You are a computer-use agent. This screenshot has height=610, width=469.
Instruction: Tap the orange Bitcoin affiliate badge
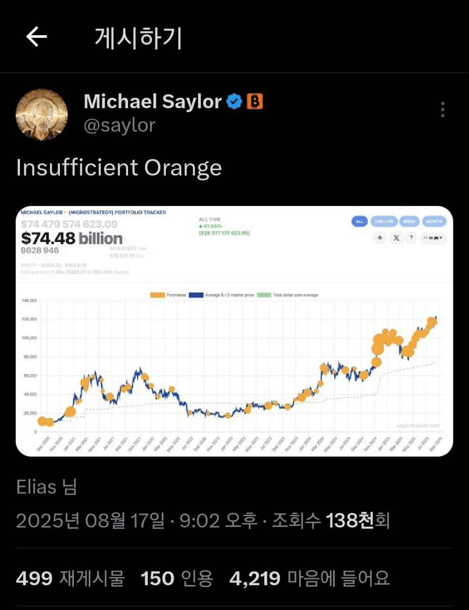255,102
